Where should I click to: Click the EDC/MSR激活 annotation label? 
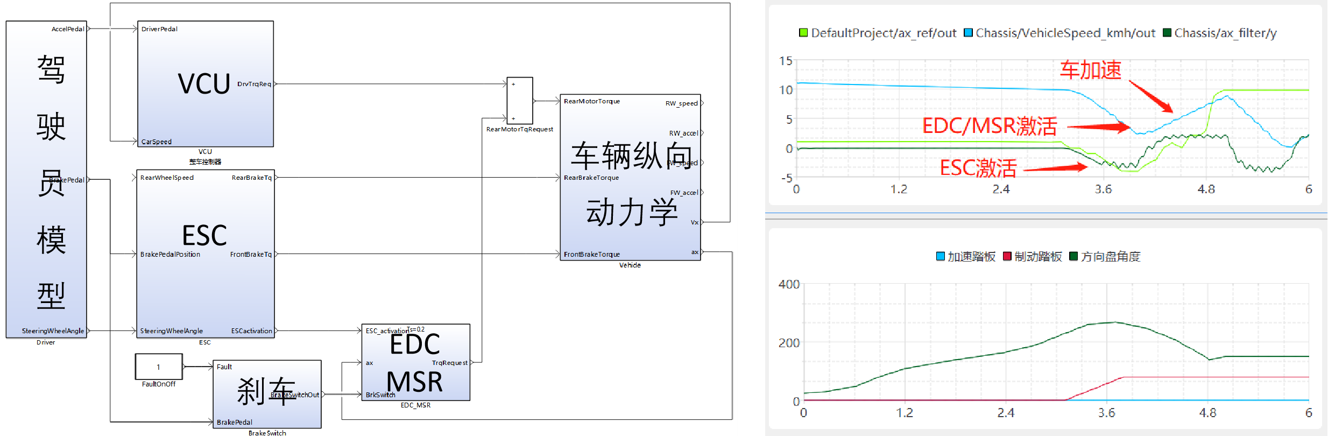(x=989, y=126)
